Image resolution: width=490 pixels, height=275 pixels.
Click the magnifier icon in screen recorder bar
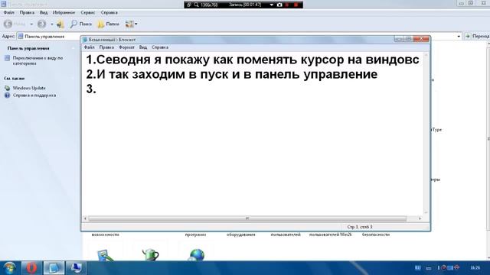click(196, 5)
